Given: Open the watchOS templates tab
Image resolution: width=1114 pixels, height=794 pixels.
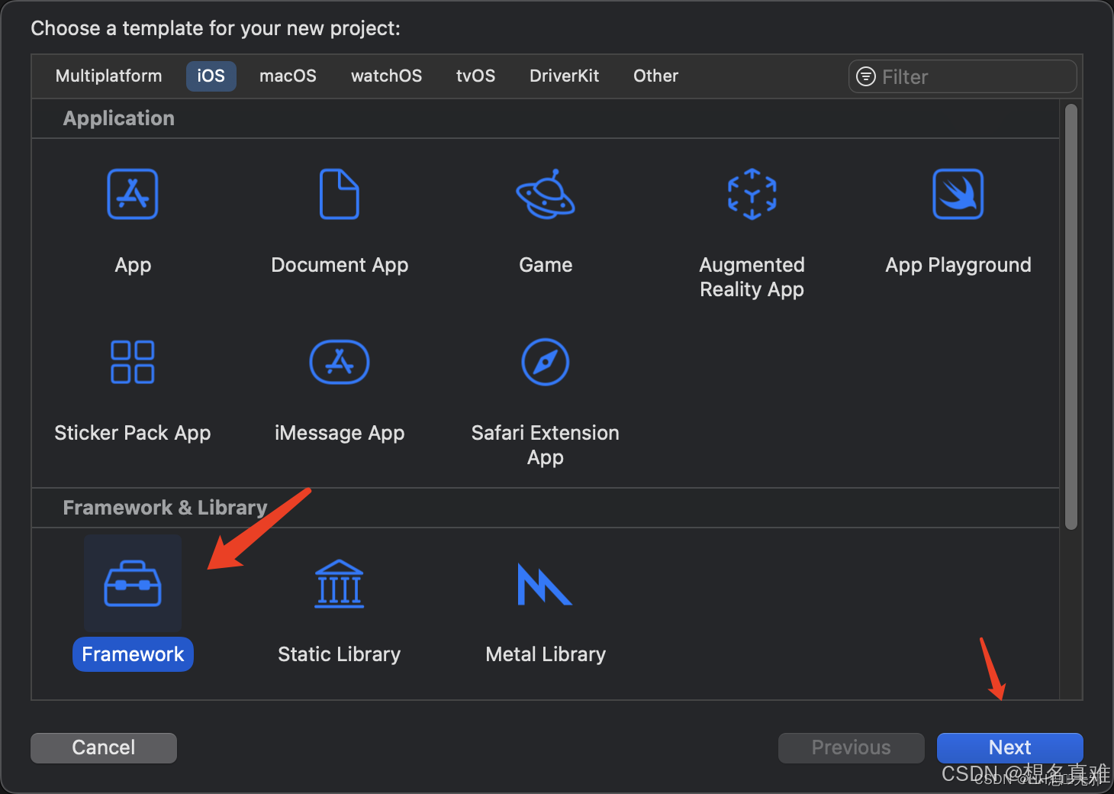Looking at the screenshot, I should [386, 76].
